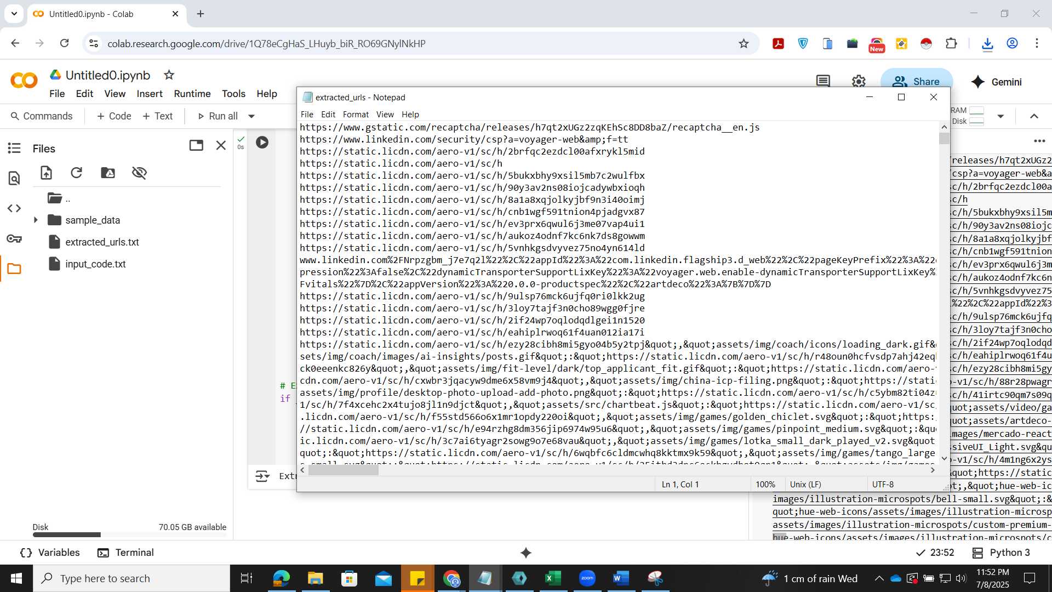Open Colab Tools menu
This screenshot has width=1052, height=592.
233,94
